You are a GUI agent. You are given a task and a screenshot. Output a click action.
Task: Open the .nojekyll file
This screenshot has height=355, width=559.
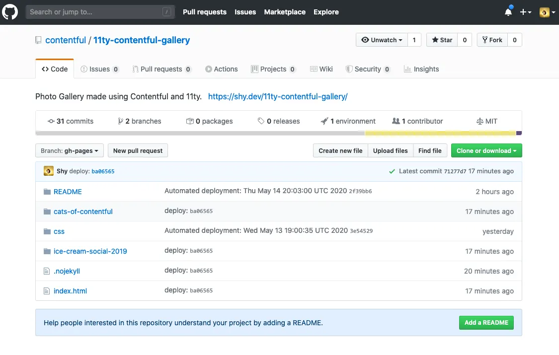pos(67,271)
